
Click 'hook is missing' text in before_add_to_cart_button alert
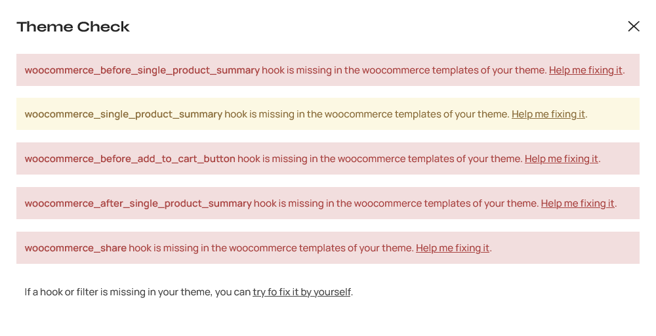pos(272,159)
